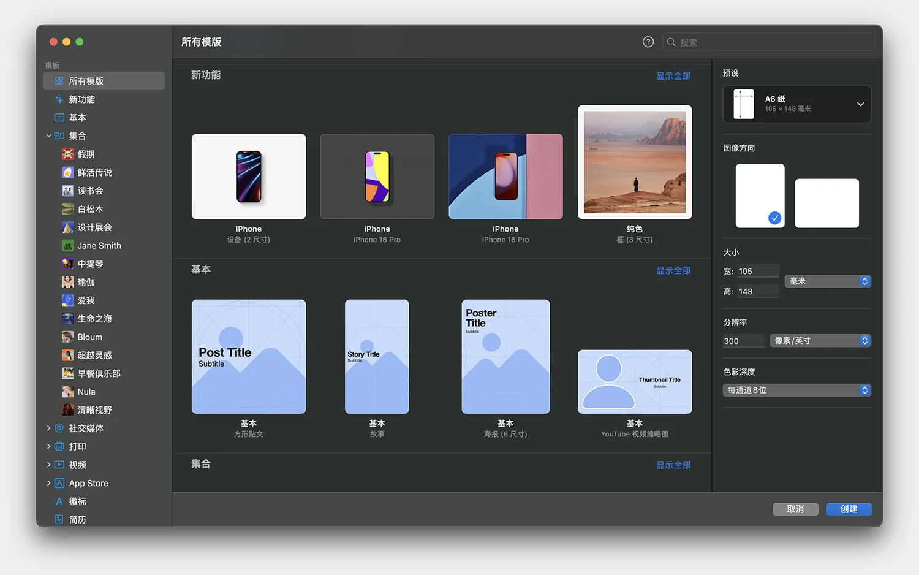Image resolution: width=919 pixels, height=575 pixels.
Task: Click the 高 height field showing 148
Action: pos(758,291)
